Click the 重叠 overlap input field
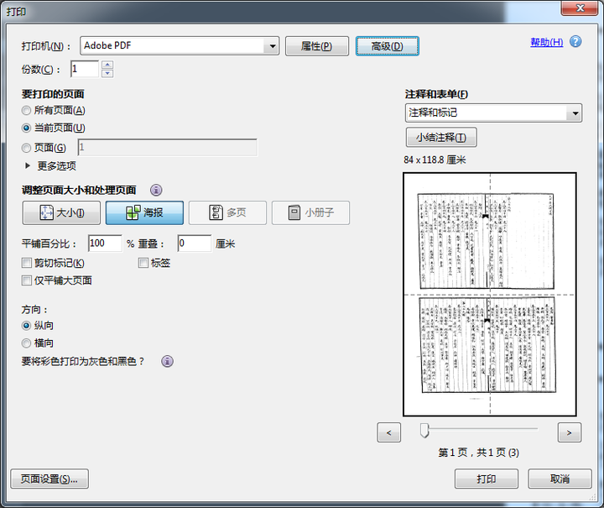The image size is (604, 508). coord(195,244)
